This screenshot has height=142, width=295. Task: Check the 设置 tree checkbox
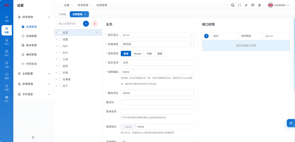pyautogui.click(x=60, y=39)
